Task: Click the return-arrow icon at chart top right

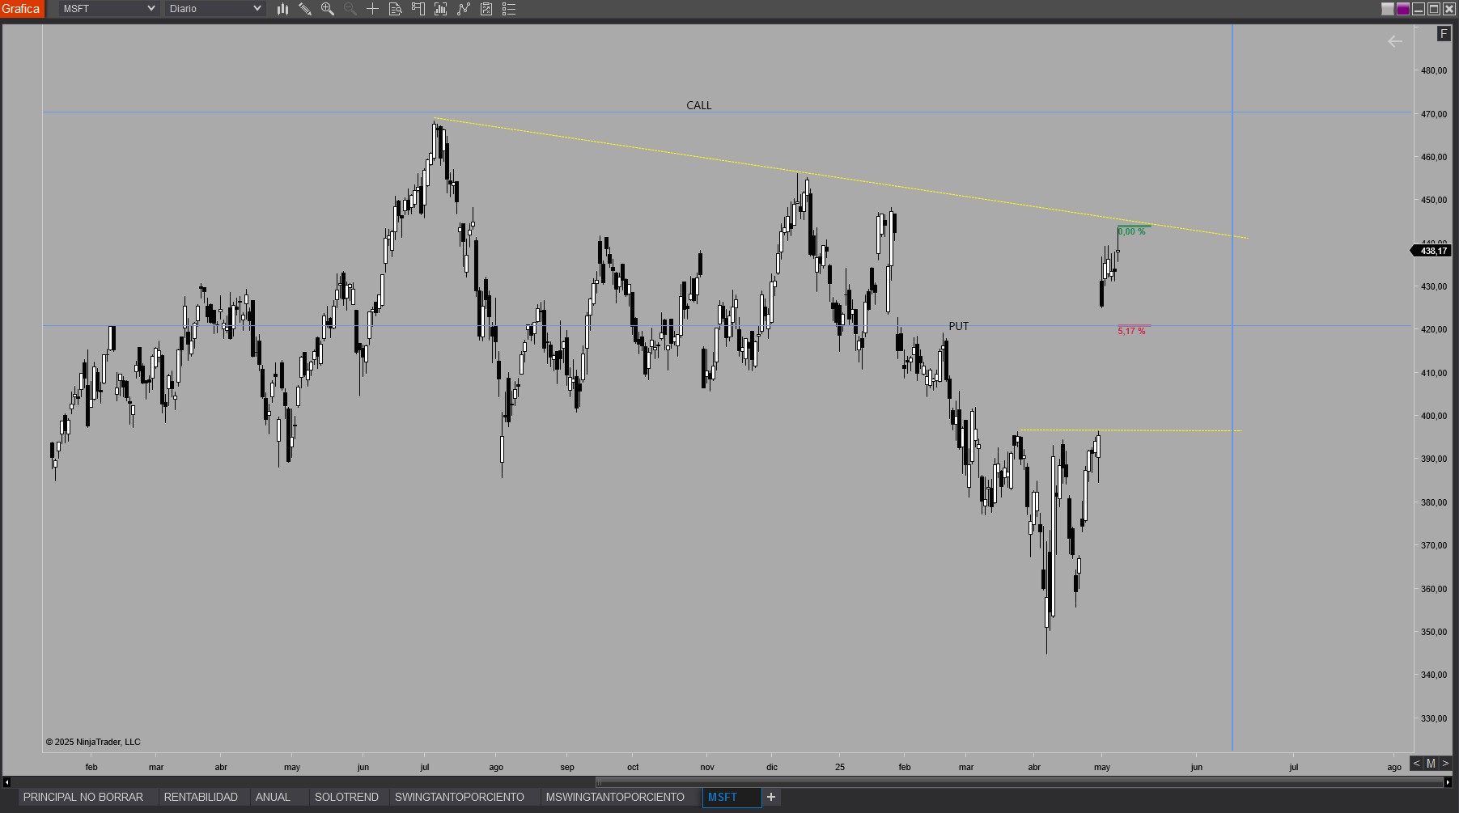Action: click(1395, 41)
